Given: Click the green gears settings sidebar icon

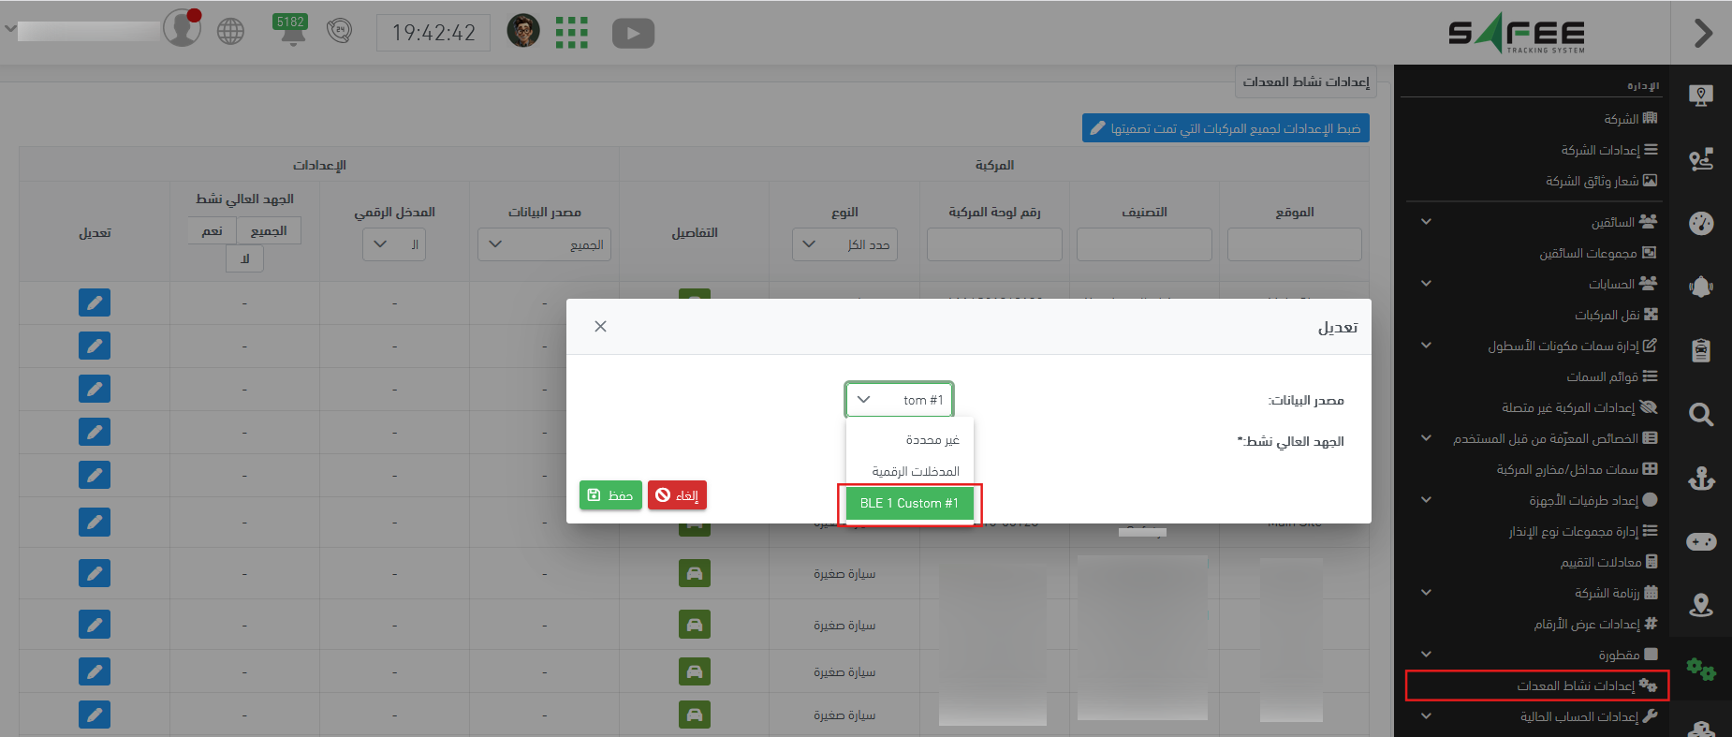Looking at the screenshot, I should (1700, 669).
